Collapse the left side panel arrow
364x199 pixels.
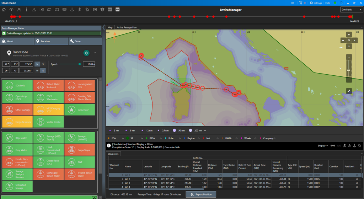pos(104,28)
